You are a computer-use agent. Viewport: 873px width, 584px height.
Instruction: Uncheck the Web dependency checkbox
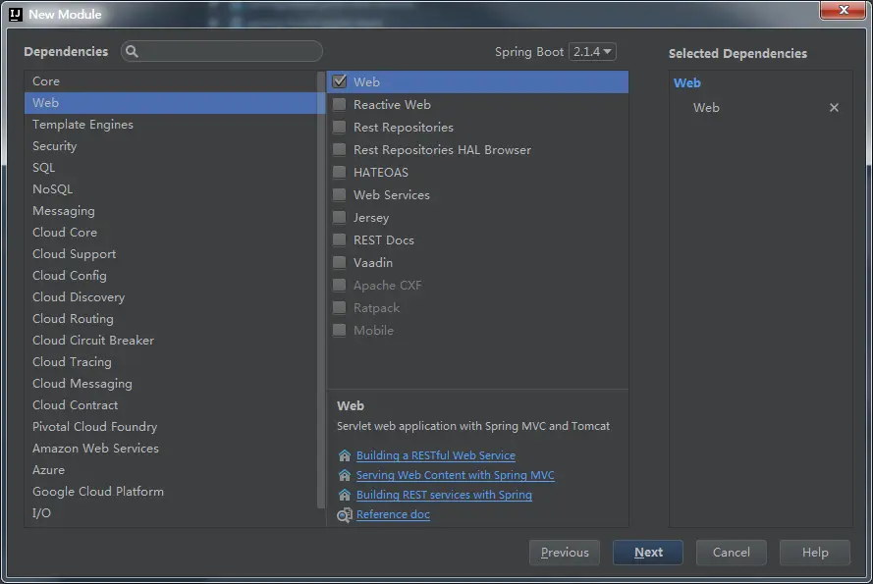[339, 81]
